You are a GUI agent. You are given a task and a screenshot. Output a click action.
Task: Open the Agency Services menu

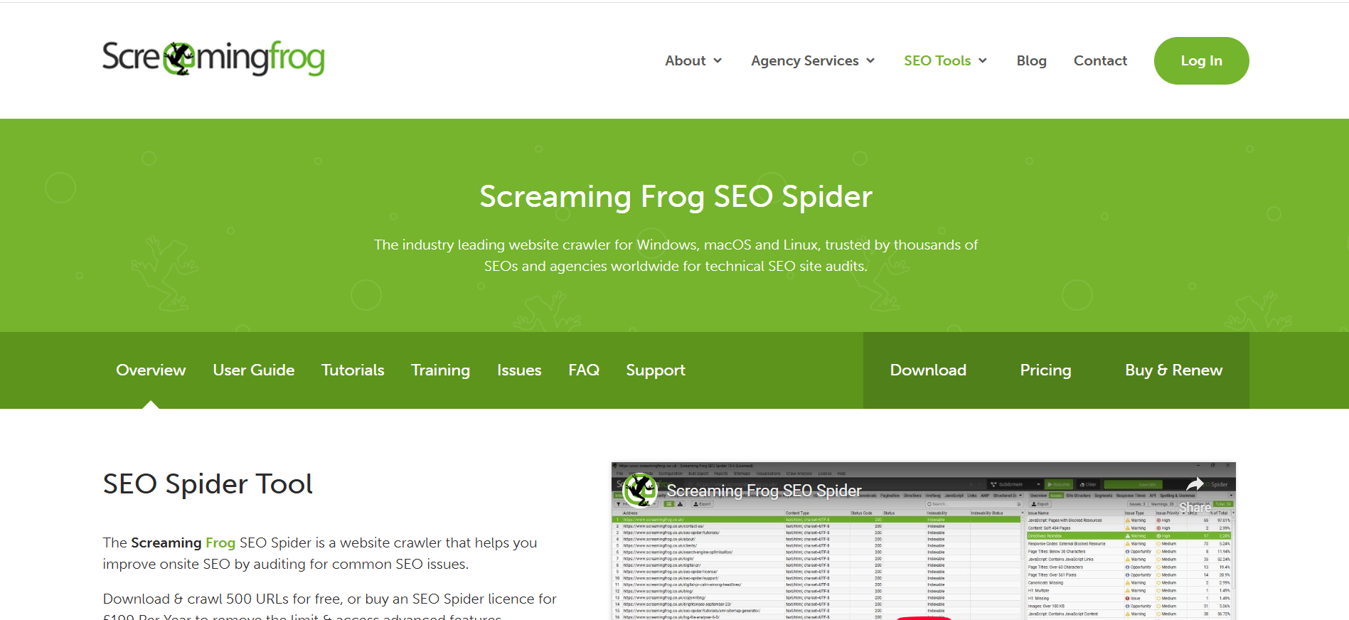(x=805, y=61)
